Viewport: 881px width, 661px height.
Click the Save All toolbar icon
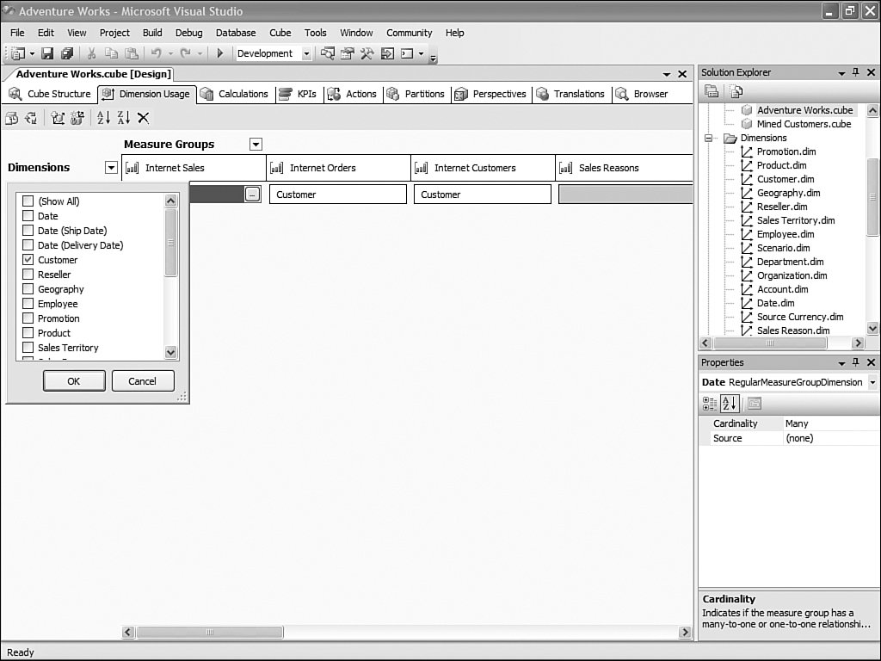point(67,53)
